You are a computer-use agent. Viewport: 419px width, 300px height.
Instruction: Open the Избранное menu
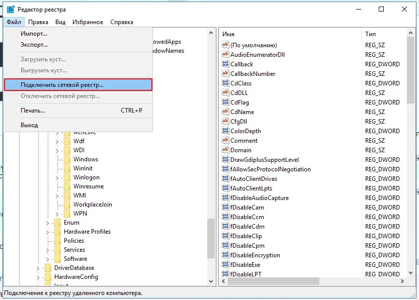pyautogui.click(x=88, y=22)
